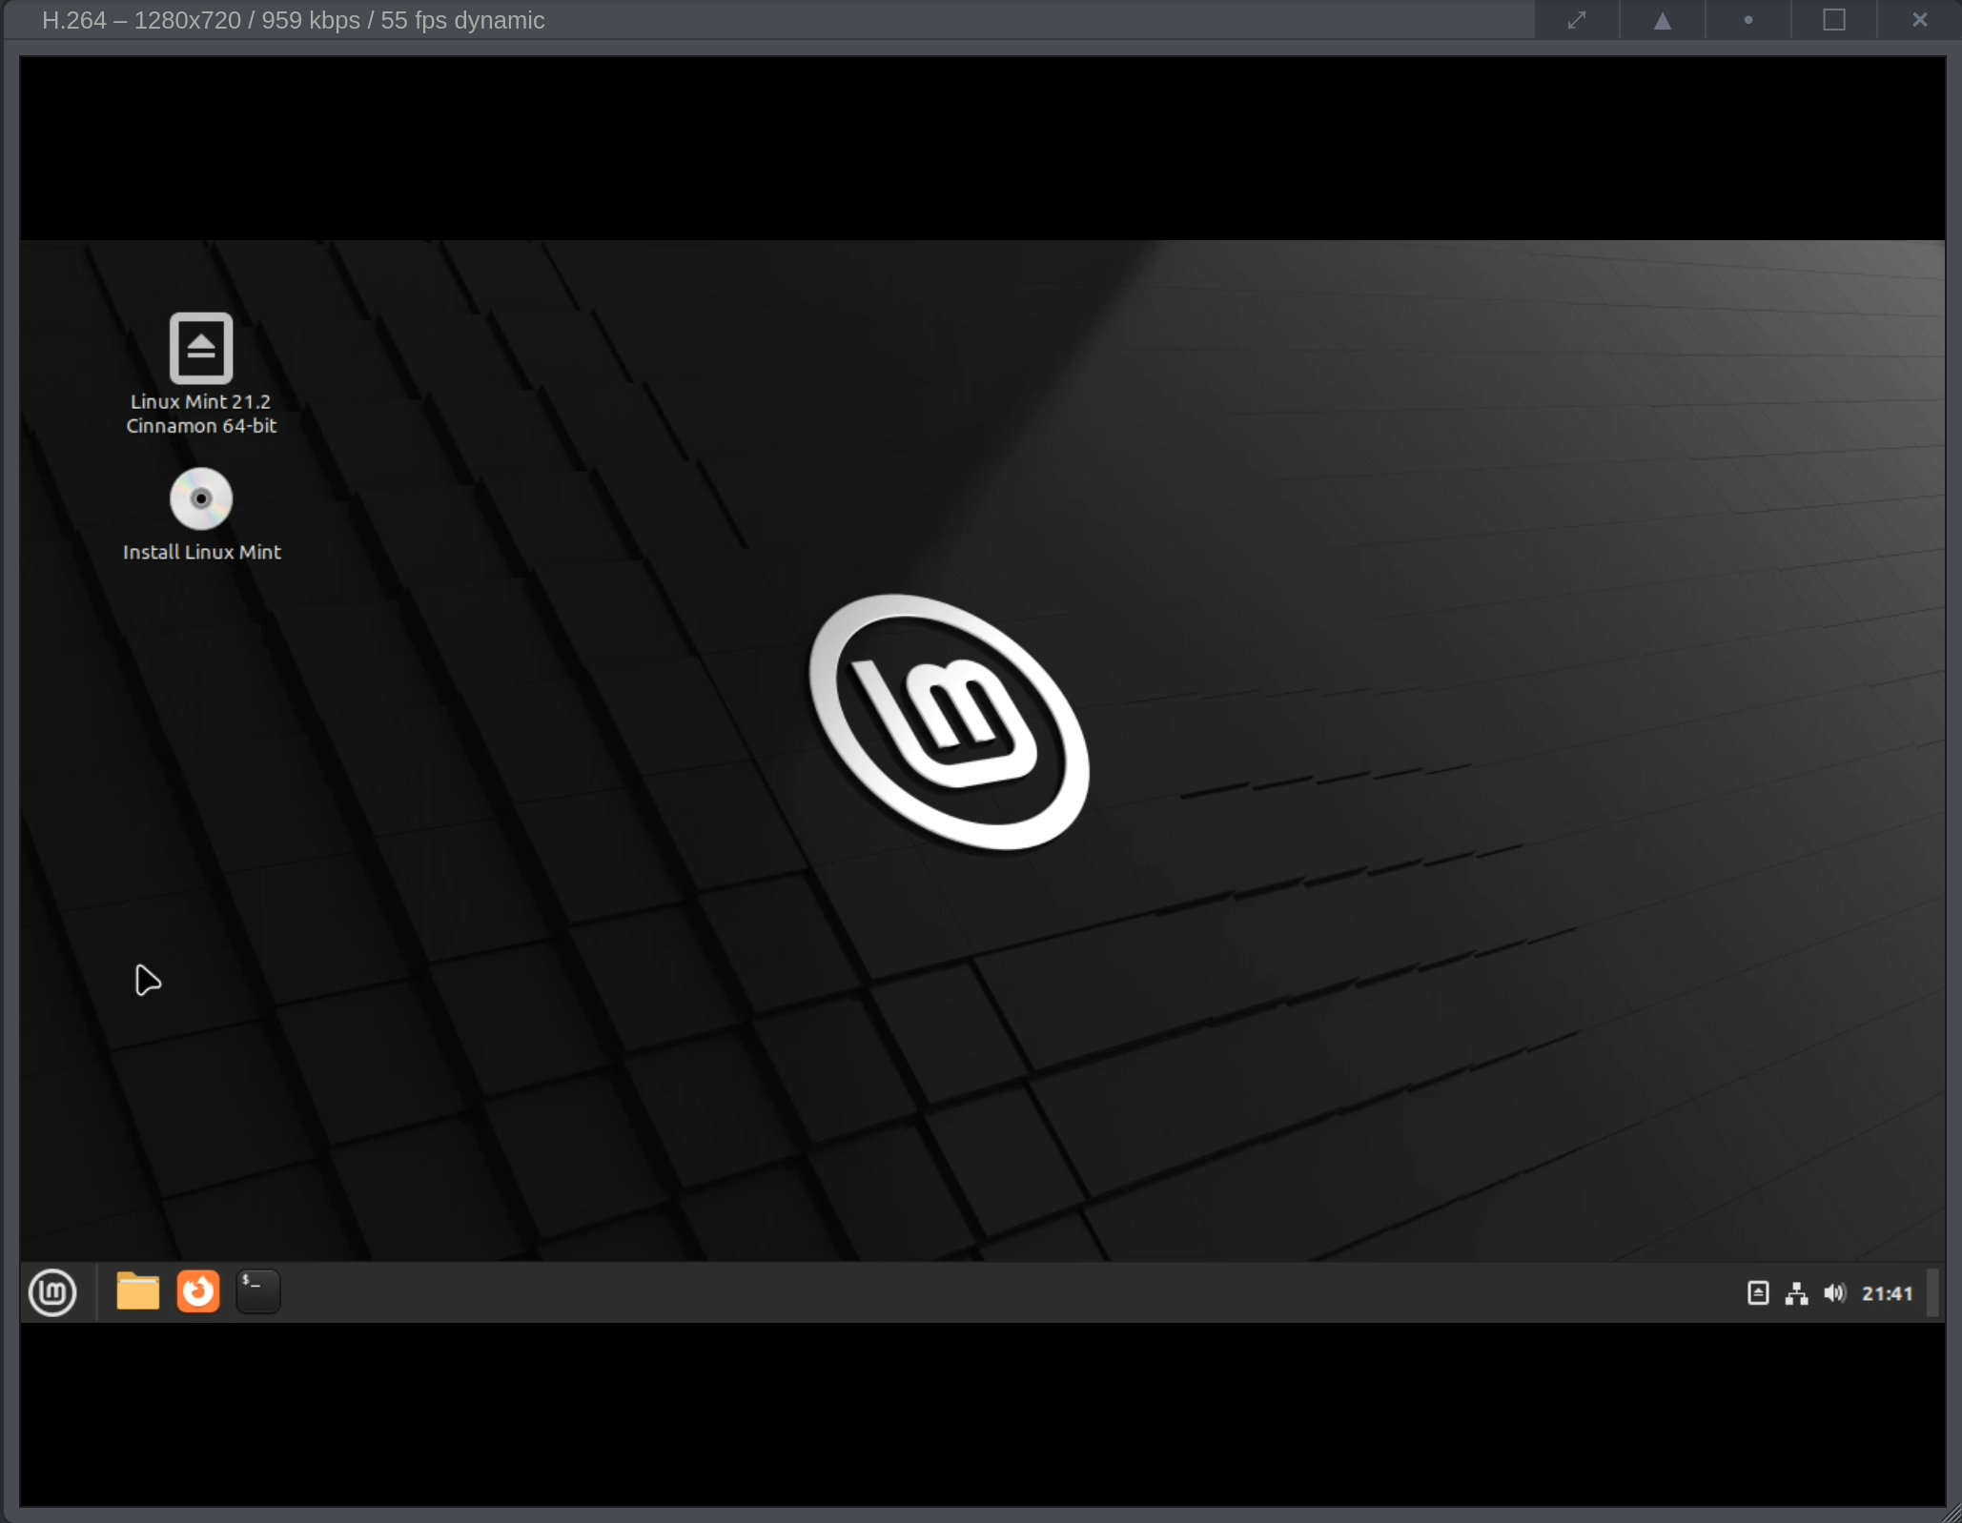Close the video viewer window

click(x=1920, y=20)
